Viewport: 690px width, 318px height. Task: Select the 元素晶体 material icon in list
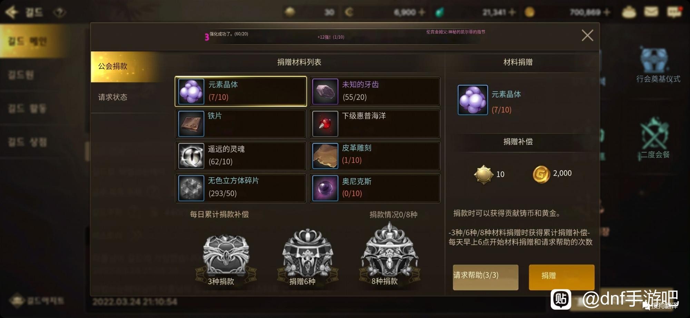point(191,91)
